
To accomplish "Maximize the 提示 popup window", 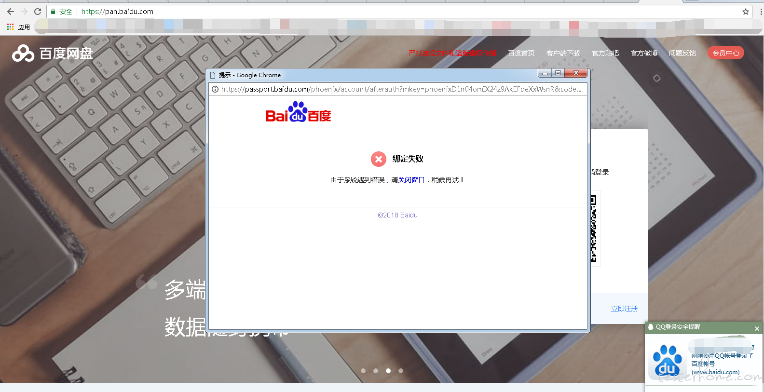I will pyautogui.click(x=558, y=73).
